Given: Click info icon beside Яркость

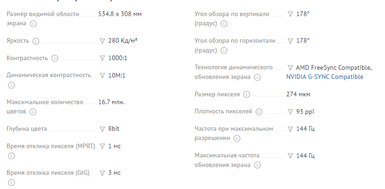Looking at the screenshot, I should [36, 41].
